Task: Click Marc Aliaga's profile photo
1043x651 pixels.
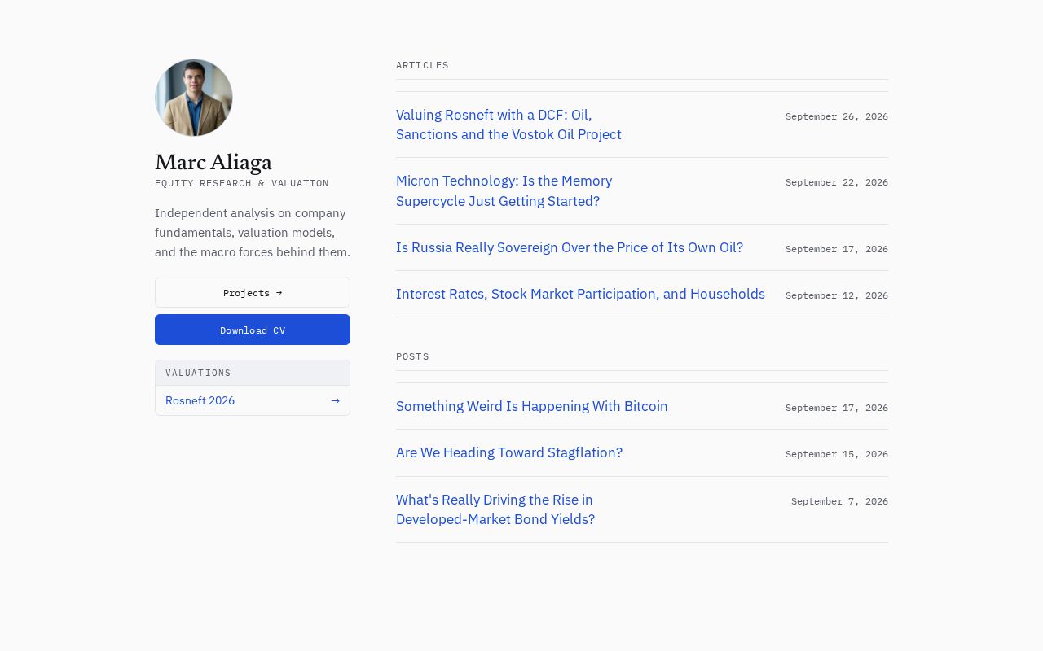Action: click(x=194, y=98)
